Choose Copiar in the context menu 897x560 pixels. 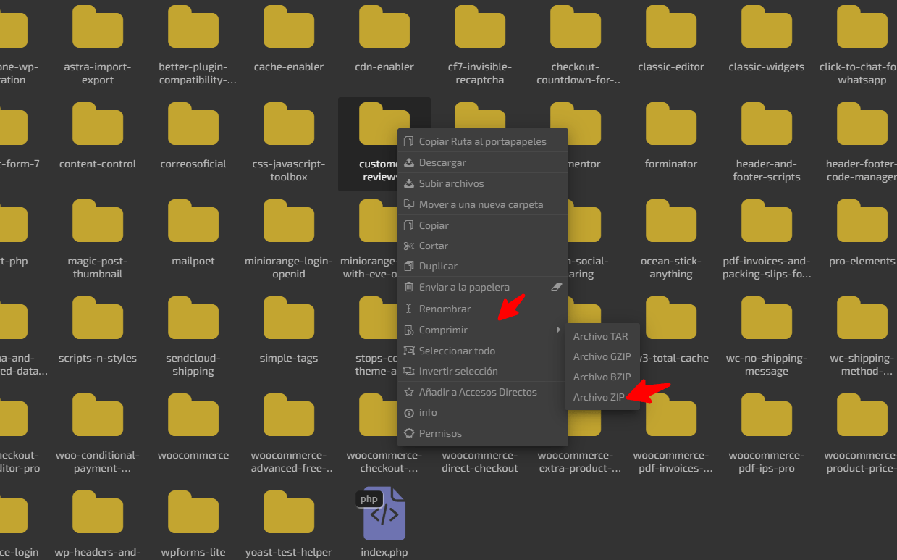click(x=483, y=225)
